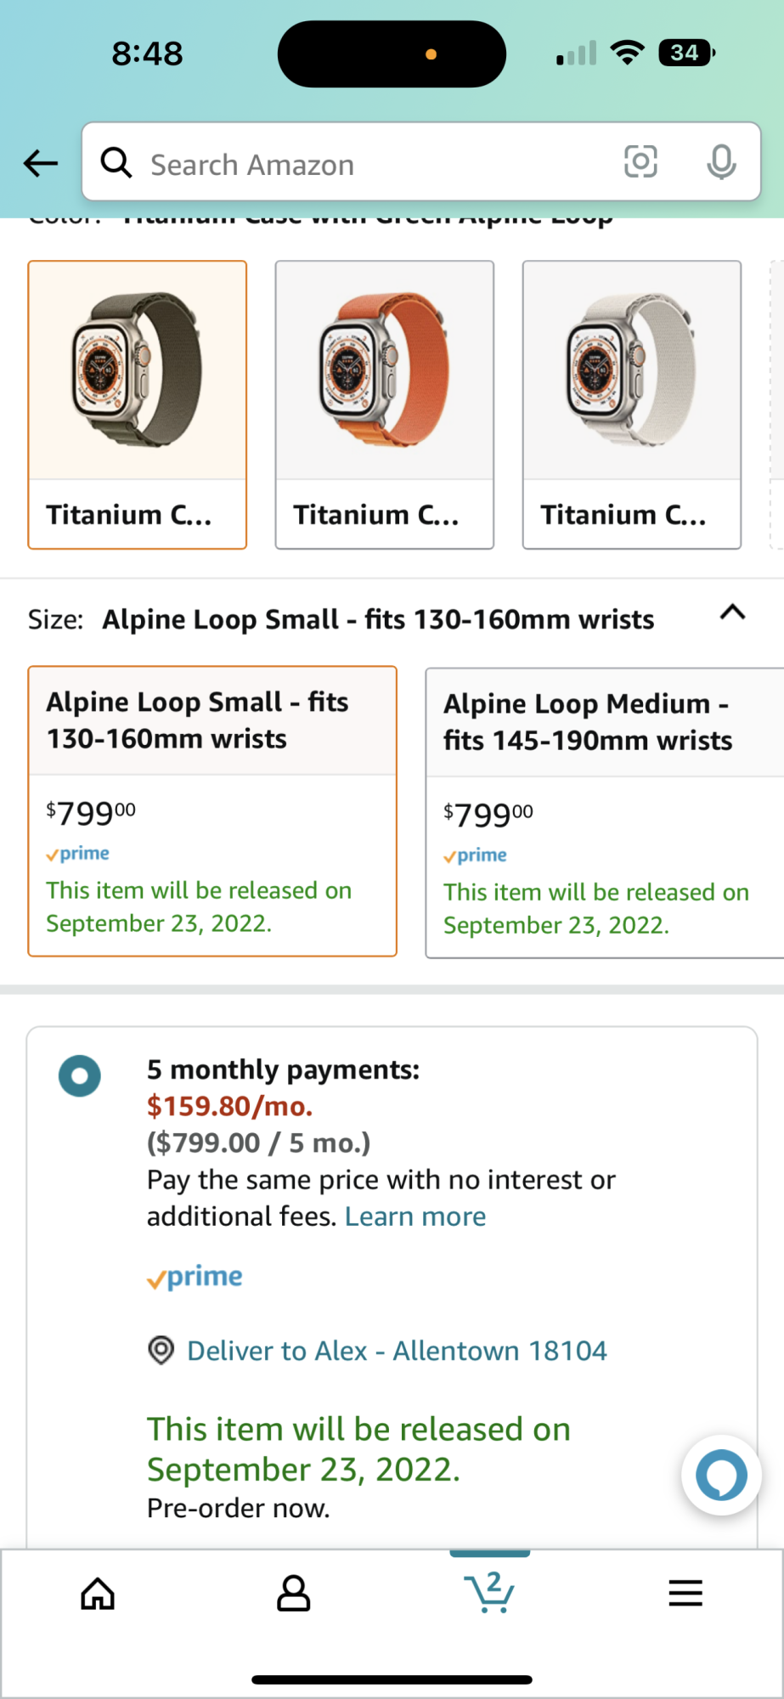Go to Home tab
This screenshot has width=784, height=1699.
coord(98,1594)
